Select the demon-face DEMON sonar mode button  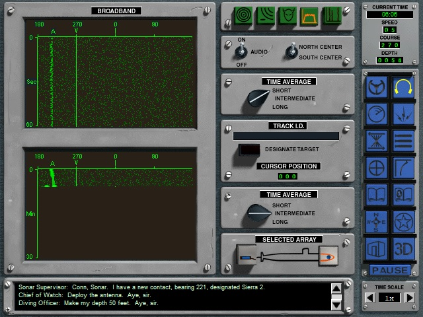point(288,16)
